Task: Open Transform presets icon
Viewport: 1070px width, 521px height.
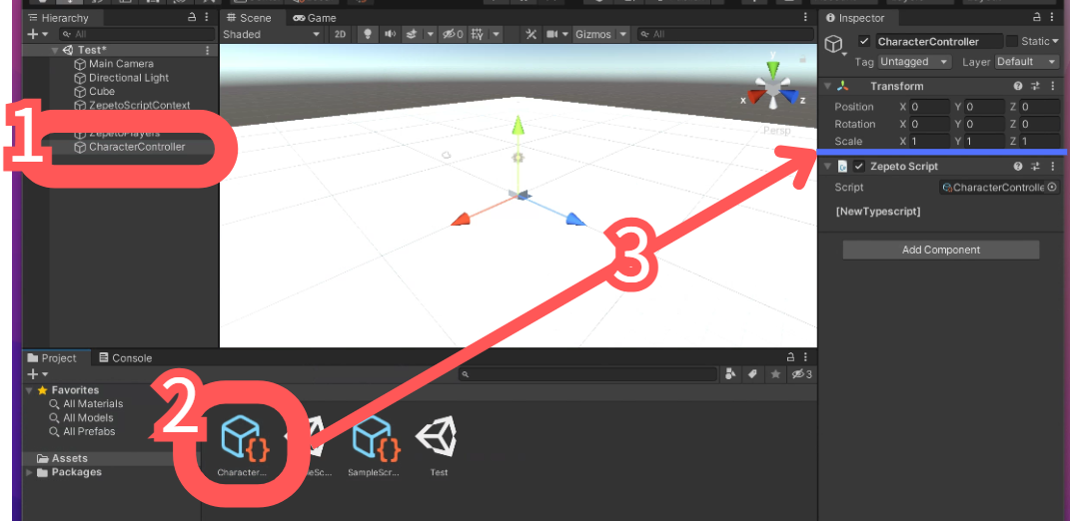Action: coord(1035,86)
